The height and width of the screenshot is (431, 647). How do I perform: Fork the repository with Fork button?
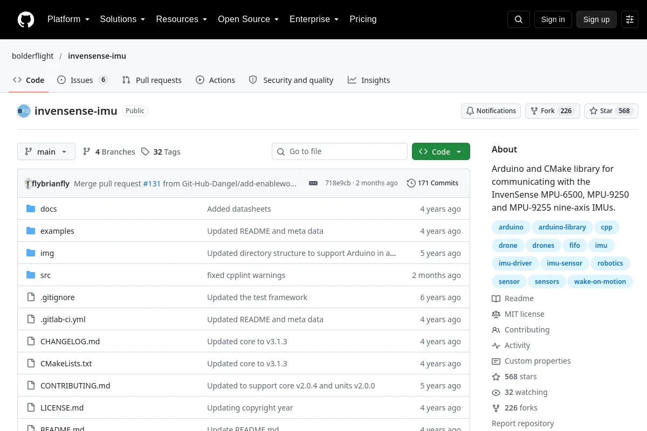pyautogui.click(x=553, y=111)
